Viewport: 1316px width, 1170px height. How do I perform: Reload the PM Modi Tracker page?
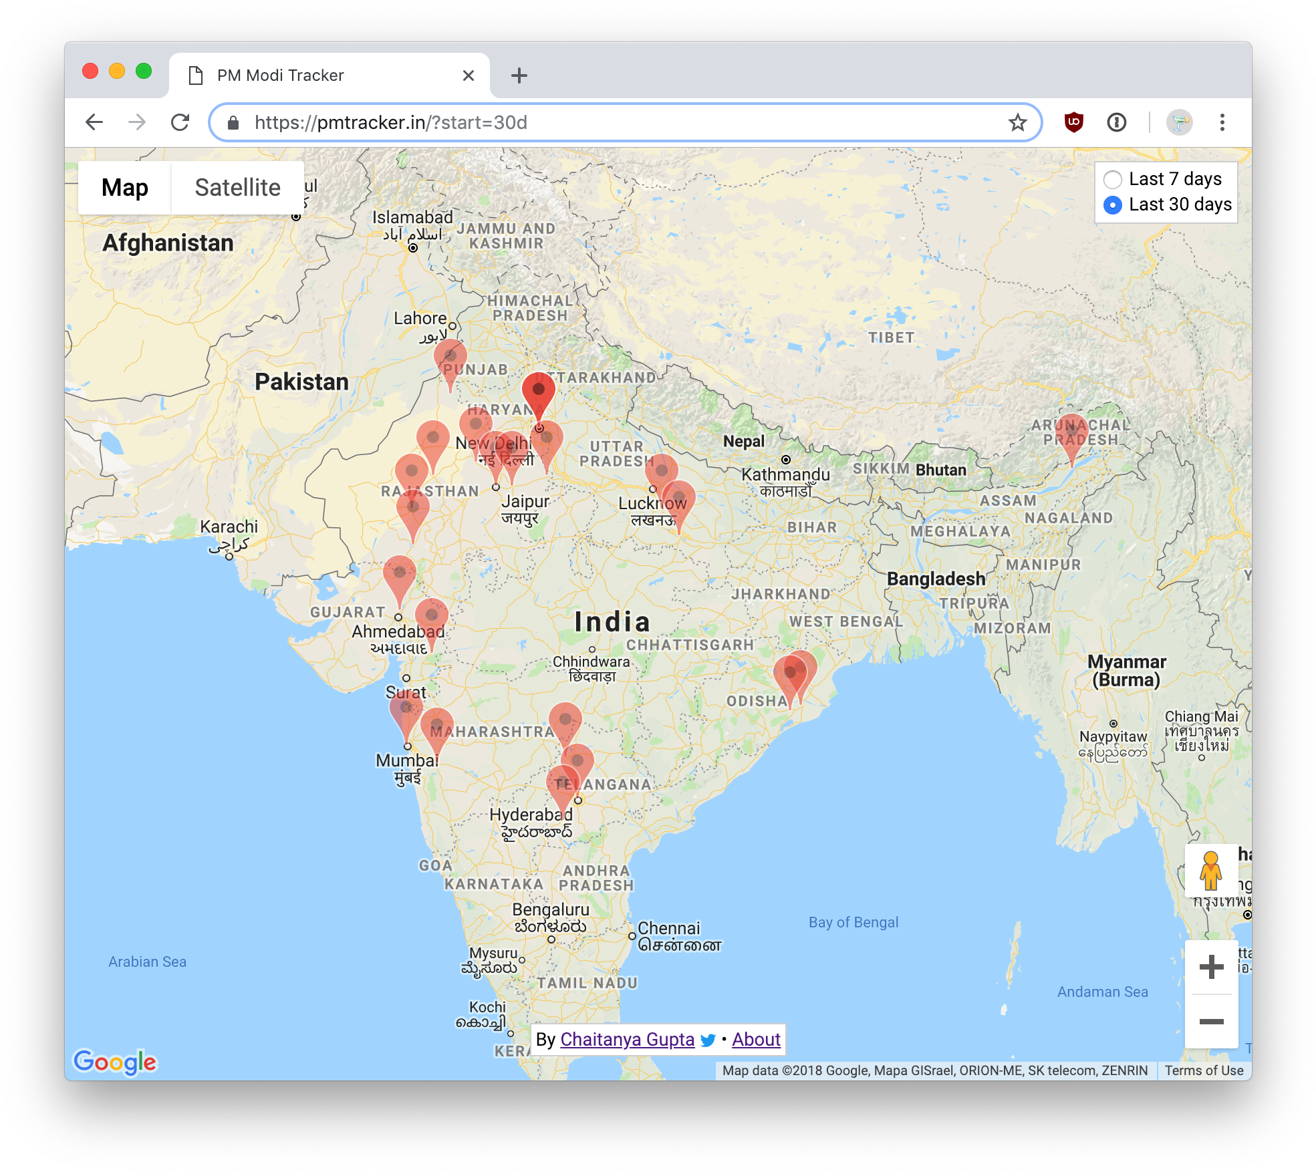(180, 122)
